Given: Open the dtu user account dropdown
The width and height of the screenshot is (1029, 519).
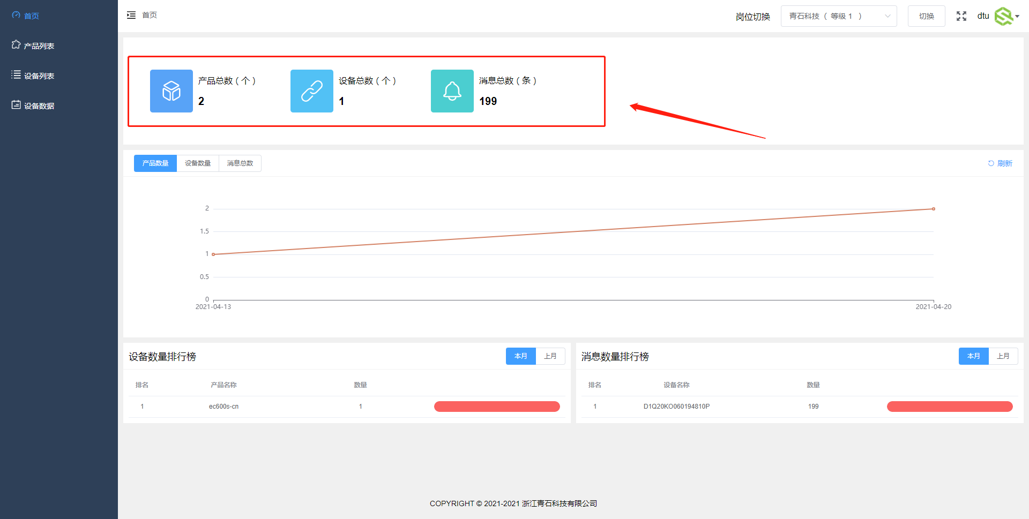Looking at the screenshot, I should coord(983,16).
